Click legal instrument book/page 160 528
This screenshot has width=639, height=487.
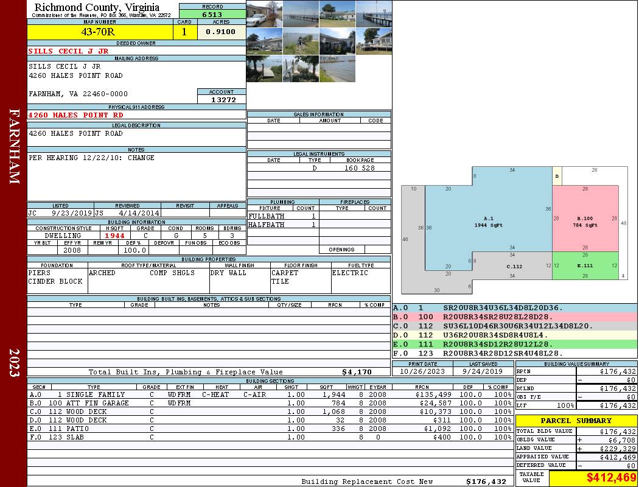[360, 168]
